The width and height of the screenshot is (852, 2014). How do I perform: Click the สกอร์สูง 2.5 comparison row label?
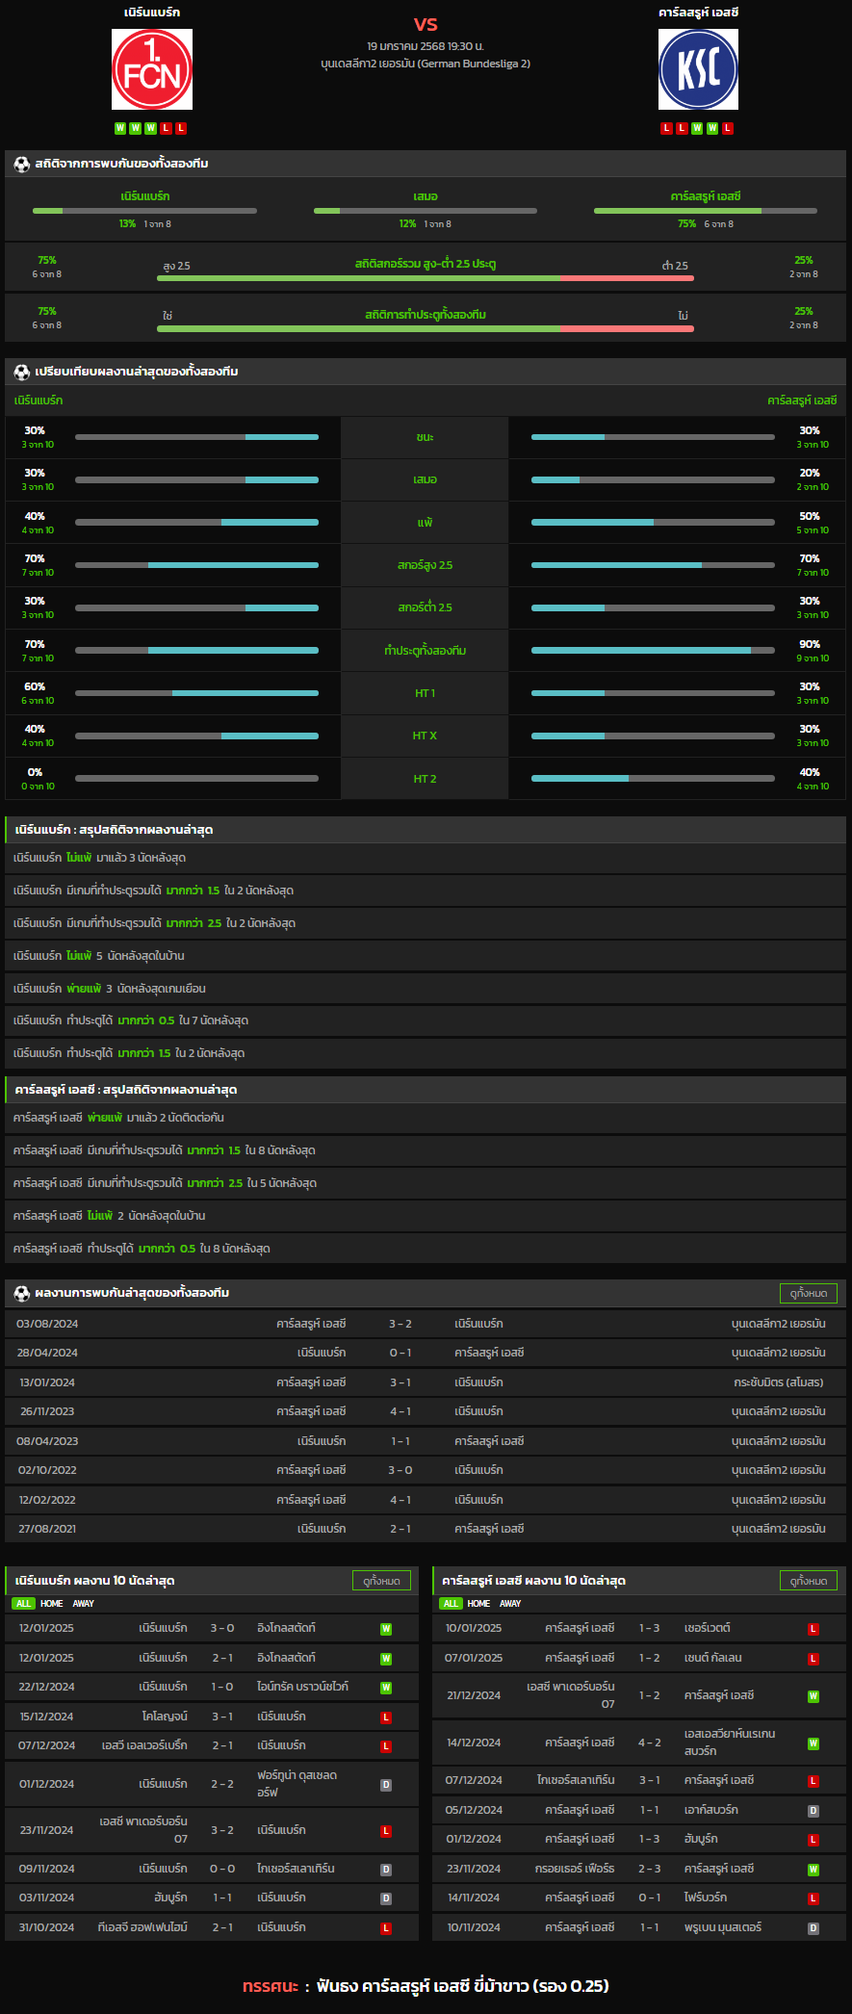(x=426, y=566)
